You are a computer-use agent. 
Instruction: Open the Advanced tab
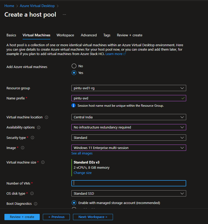click(89, 35)
